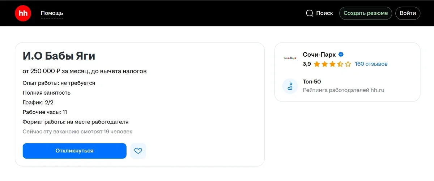Click the смотрят 19 человек viewers notice

77,132
